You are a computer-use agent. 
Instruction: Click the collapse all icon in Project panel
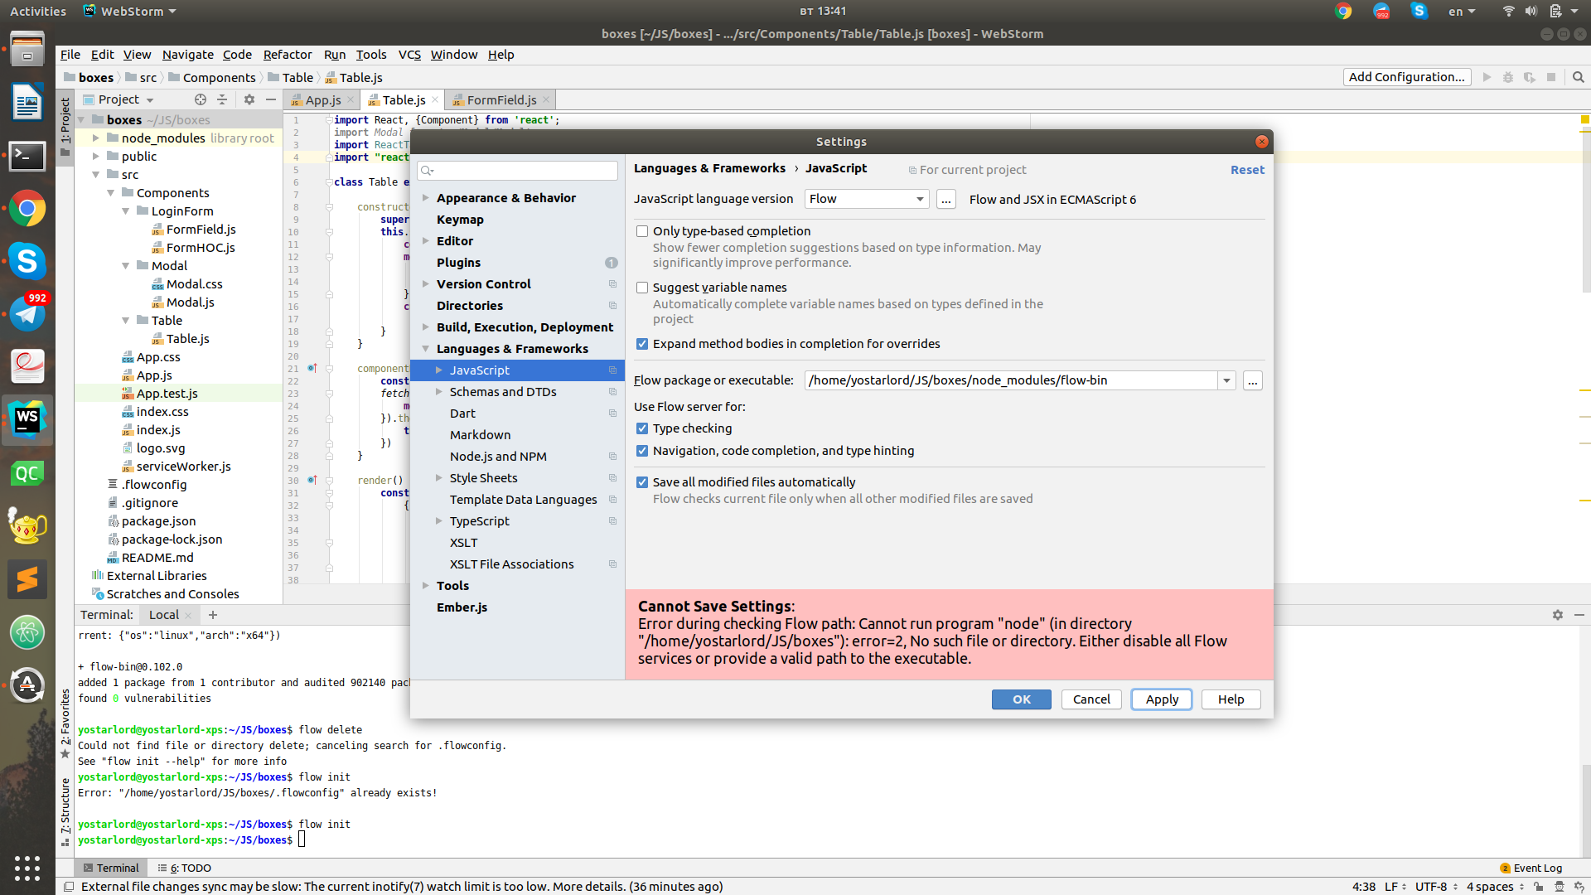[222, 99]
